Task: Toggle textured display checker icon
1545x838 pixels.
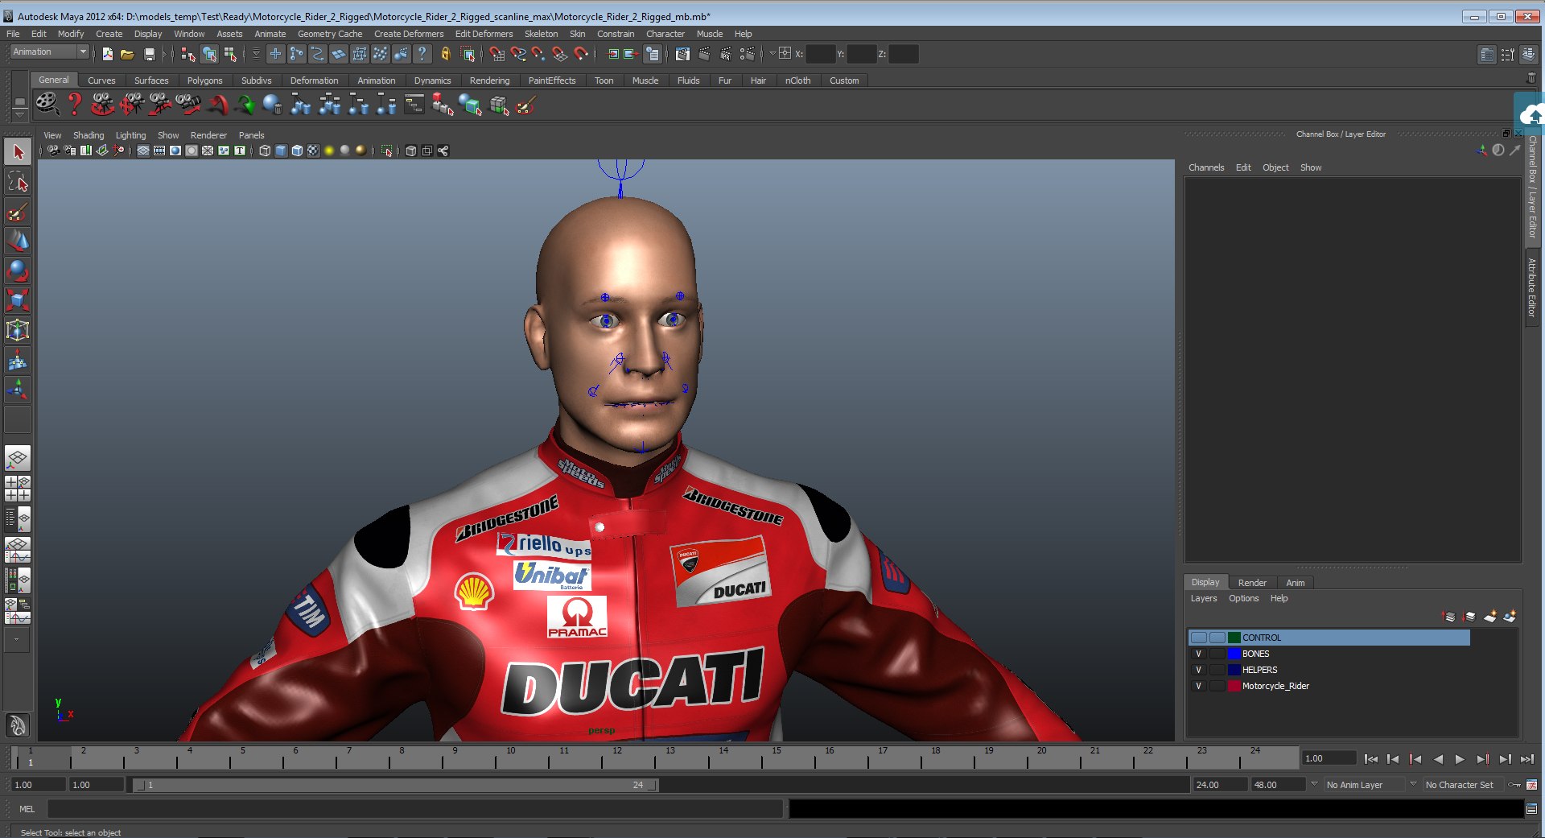Action: [313, 151]
